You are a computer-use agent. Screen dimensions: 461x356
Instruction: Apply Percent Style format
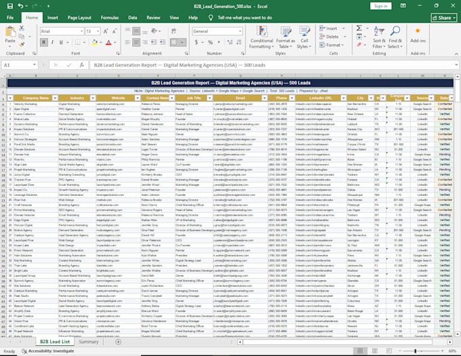[x=210, y=42]
